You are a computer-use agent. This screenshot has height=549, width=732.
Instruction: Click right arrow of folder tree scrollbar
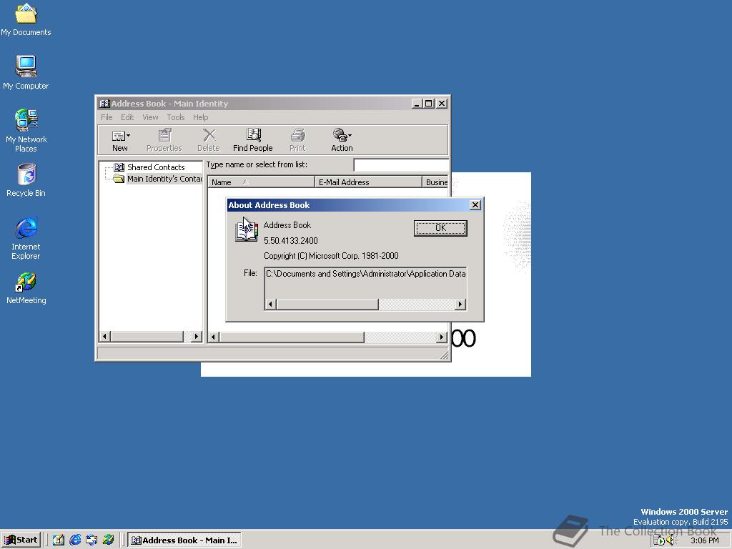point(197,337)
